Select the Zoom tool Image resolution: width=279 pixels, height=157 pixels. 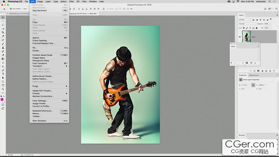pyautogui.click(x=3, y=89)
